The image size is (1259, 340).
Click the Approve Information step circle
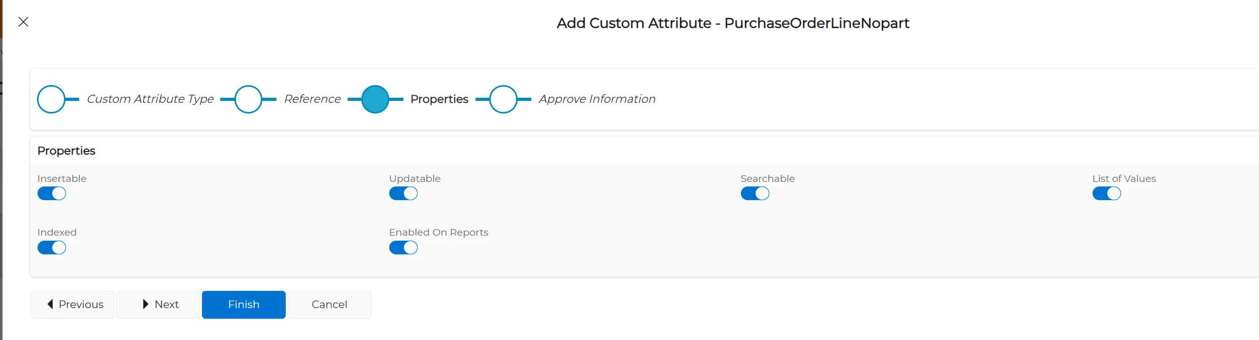tap(503, 99)
